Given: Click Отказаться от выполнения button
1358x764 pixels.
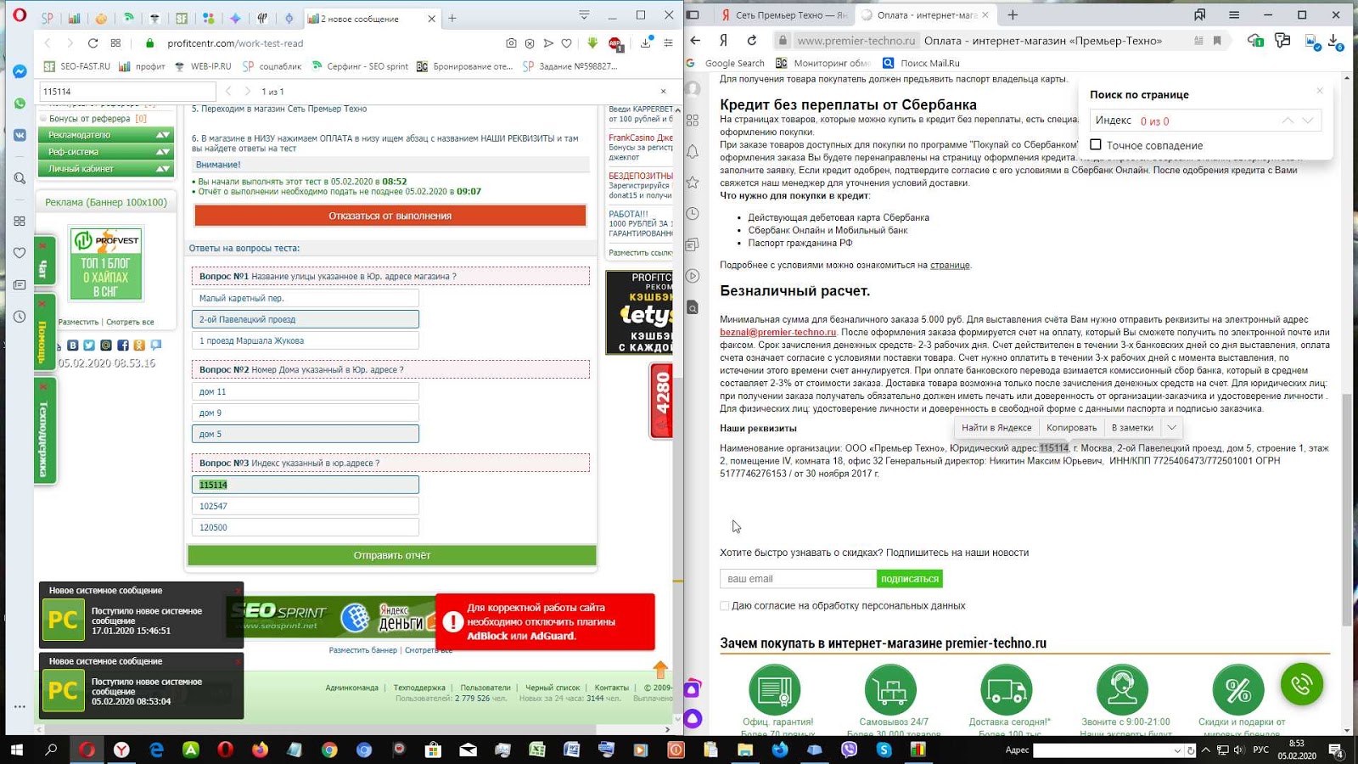Looking at the screenshot, I should (390, 216).
